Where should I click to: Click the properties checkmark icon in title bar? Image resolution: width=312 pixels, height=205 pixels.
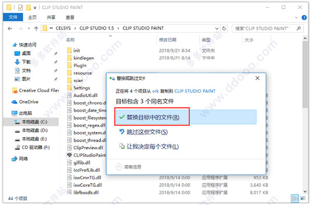(x=20, y=8)
